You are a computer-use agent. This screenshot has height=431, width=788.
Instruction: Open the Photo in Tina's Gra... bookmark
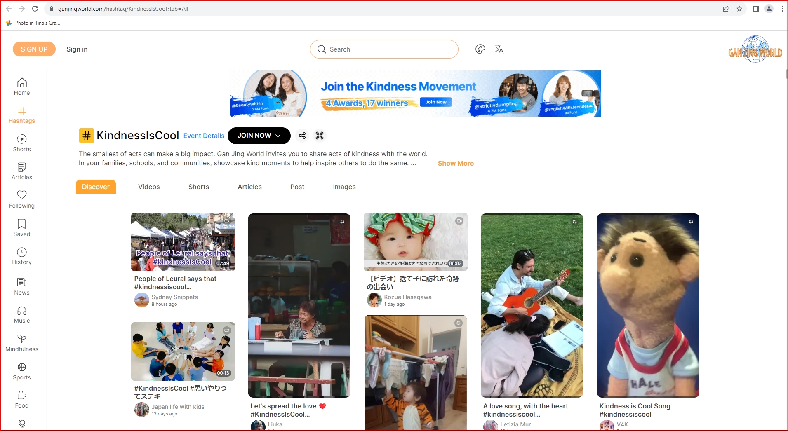click(33, 23)
